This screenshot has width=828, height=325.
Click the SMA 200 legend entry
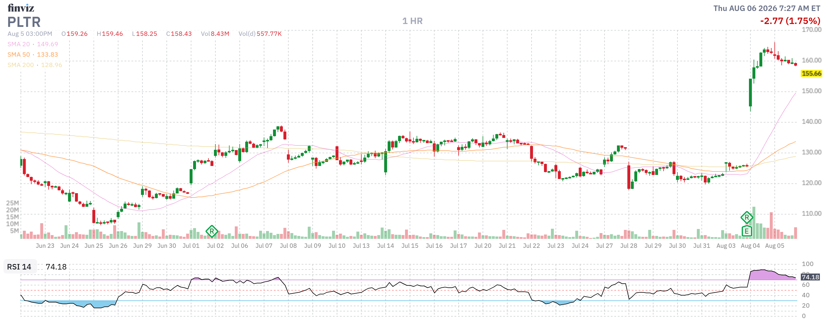[x=35, y=65]
